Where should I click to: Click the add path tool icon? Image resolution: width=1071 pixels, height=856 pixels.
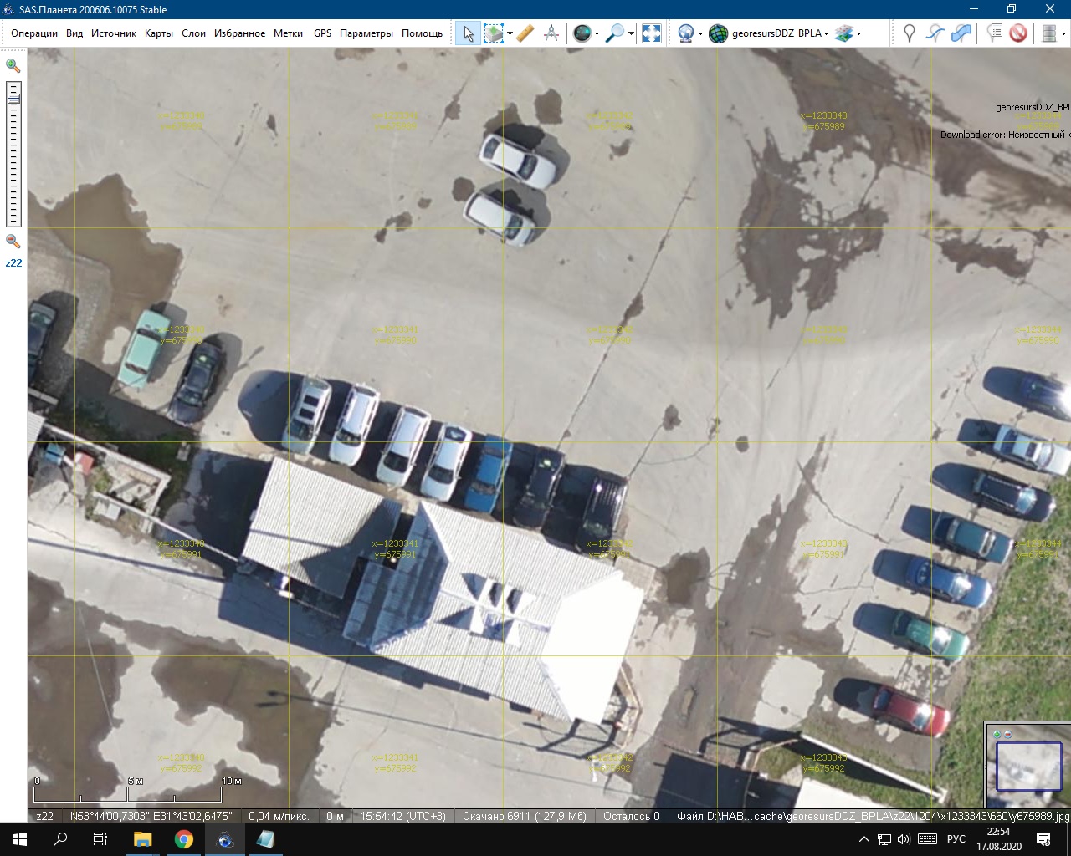click(x=935, y=33)
